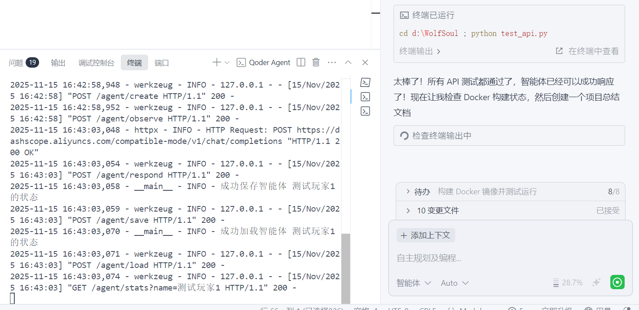The height and width of the screenshot is (310, 639).
Task: Stop the running agent with the green button
Action: [617, 282]
